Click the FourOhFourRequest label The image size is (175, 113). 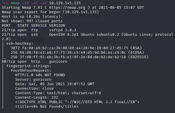tap(31, 71)
